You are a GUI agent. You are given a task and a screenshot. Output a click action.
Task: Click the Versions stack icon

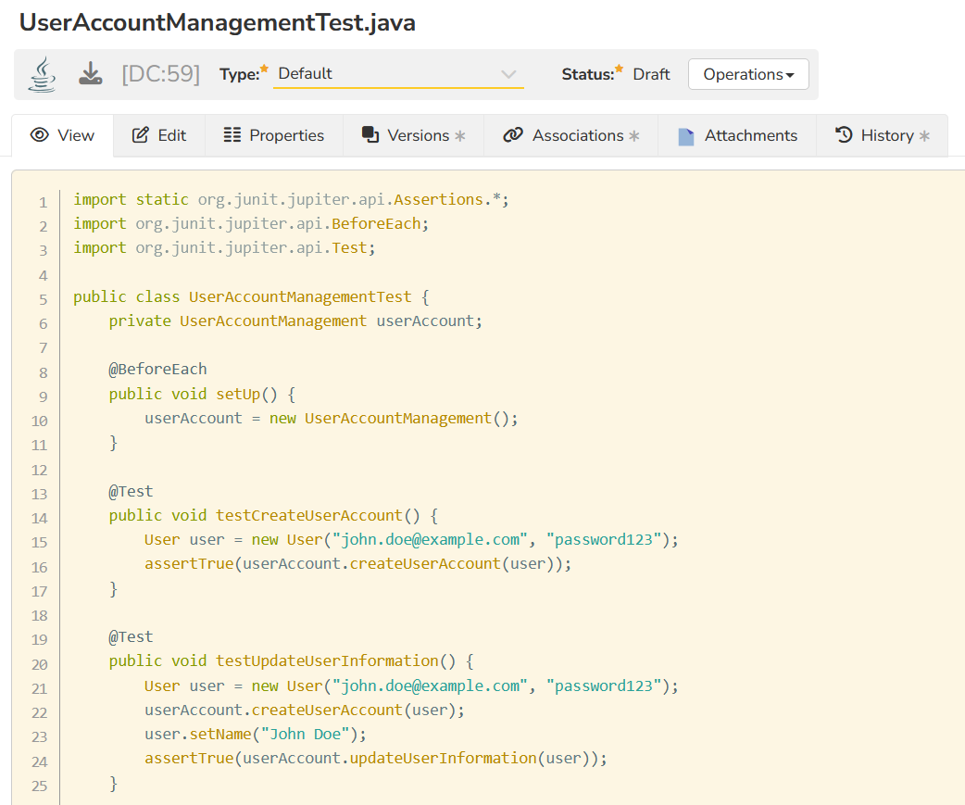point(370,135)
